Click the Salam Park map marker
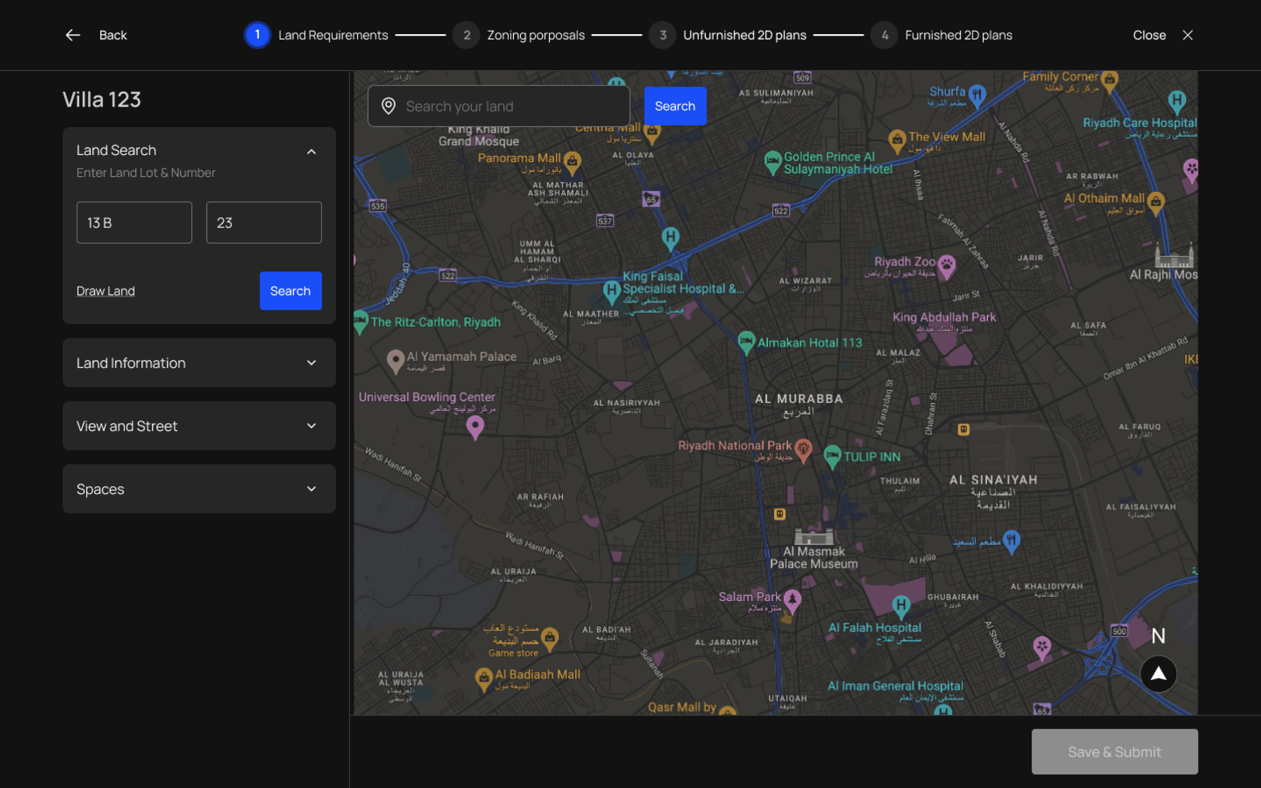 tap(792, 599)
